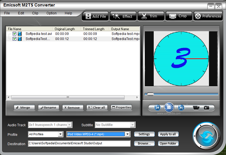Click output name Softpedia test.mp4
The height and width of the screenshot is (155, 226).
point(125,34)
